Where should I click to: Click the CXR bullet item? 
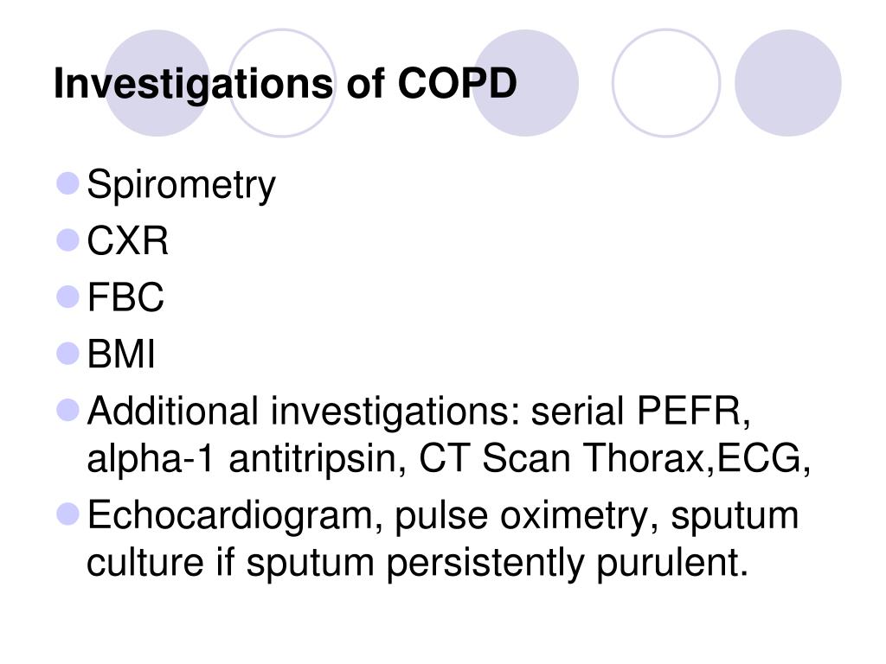128,241
